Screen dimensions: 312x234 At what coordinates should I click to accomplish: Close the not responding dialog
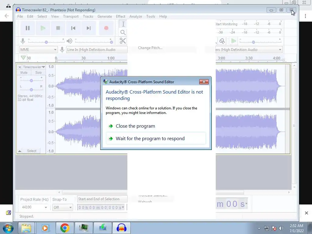pyautogui.click(x=204, y=82)
